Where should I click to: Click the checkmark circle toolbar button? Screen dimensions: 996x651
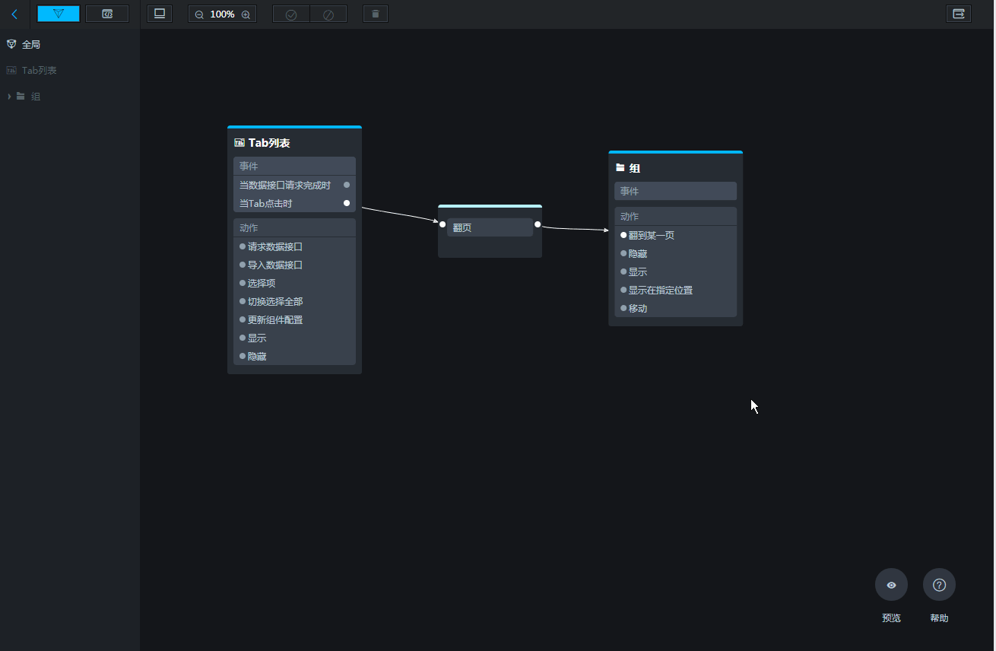(x=291, y=14)
